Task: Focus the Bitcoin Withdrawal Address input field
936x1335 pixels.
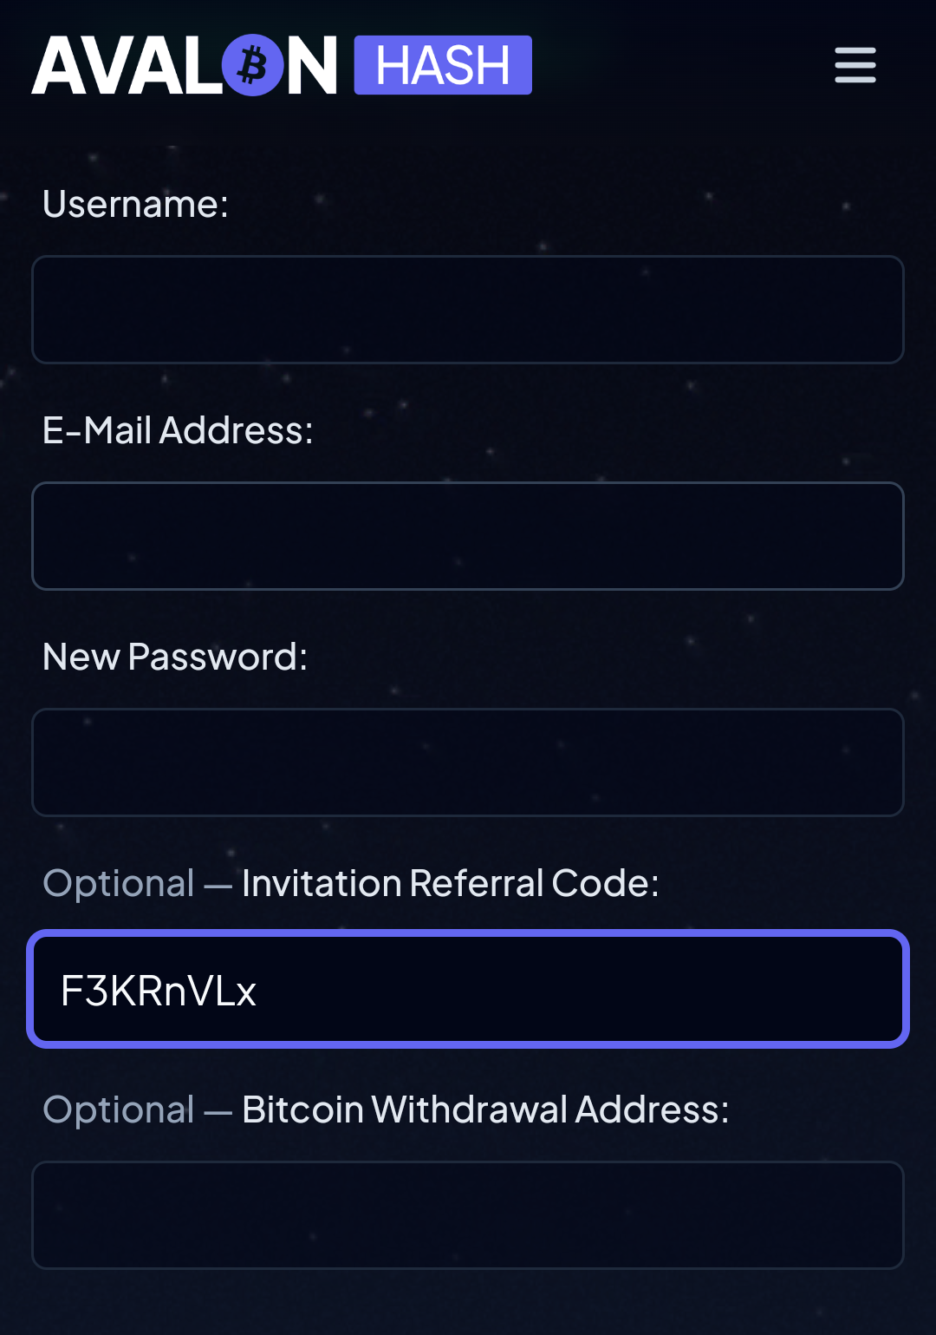Action: click(468, 1215)
